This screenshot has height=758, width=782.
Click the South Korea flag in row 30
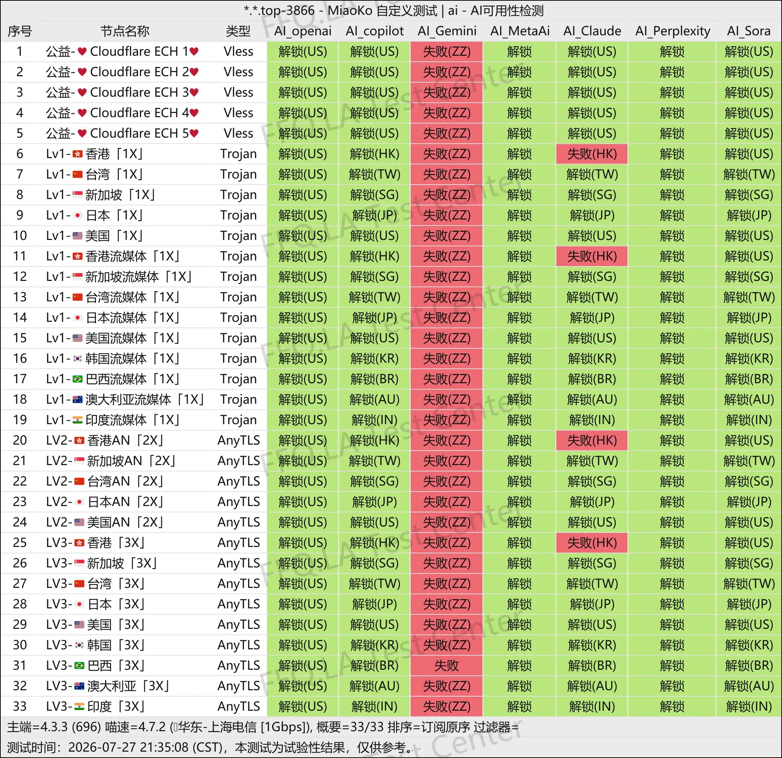79,645
